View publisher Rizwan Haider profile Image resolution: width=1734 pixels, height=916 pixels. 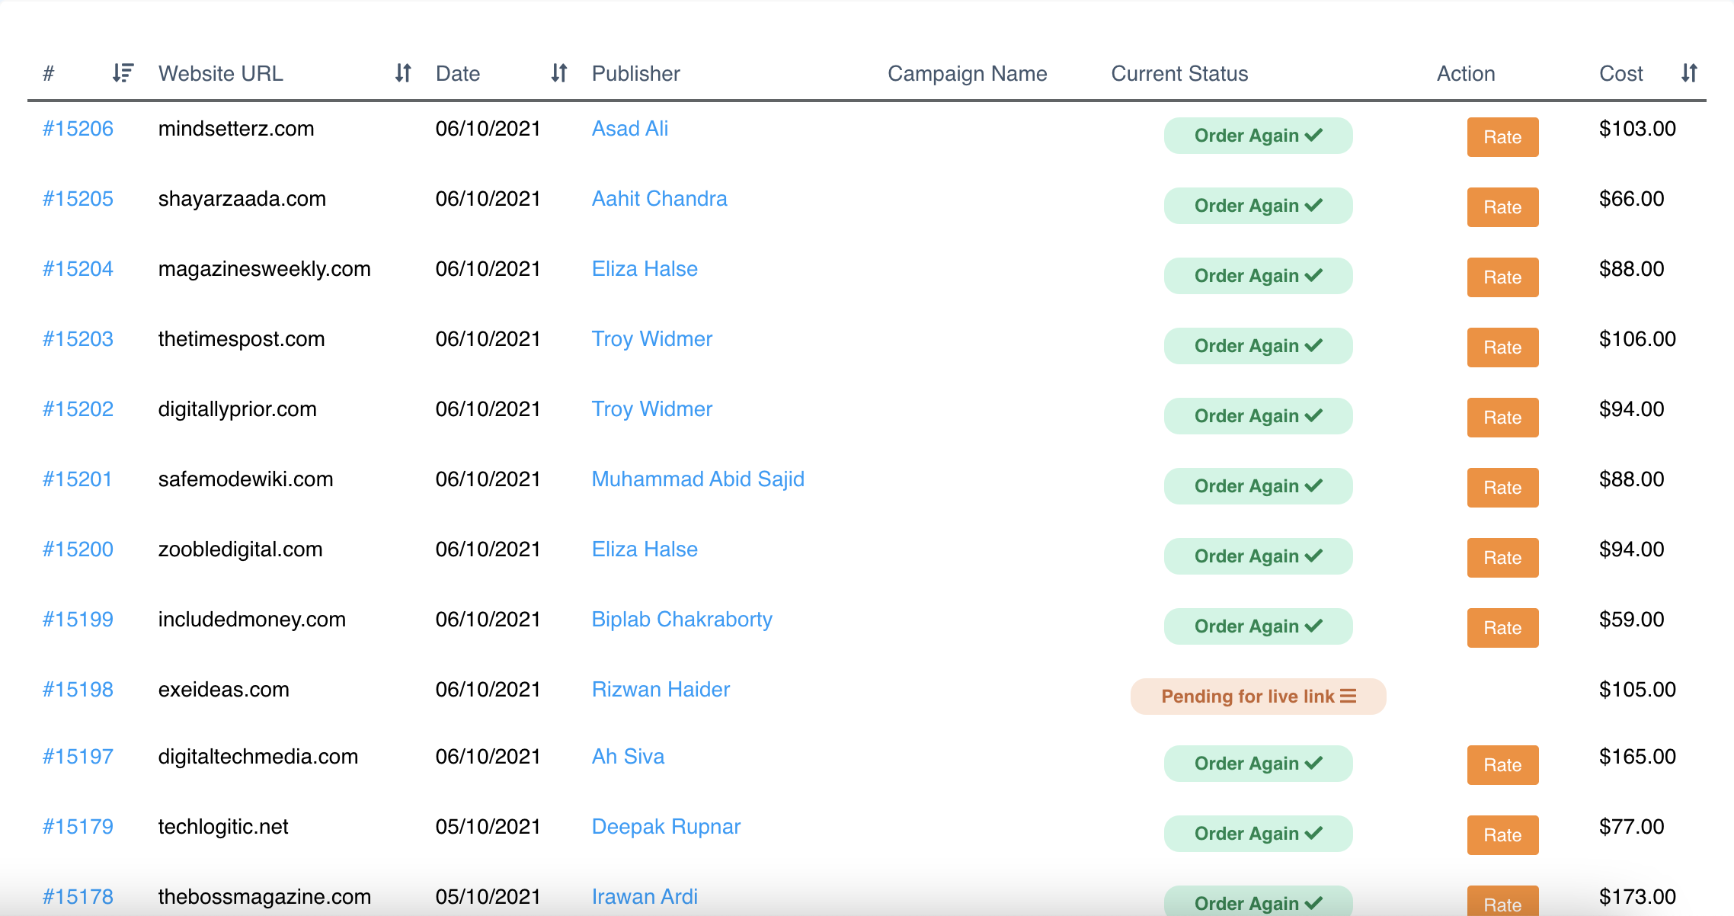[x=661, y=689]
